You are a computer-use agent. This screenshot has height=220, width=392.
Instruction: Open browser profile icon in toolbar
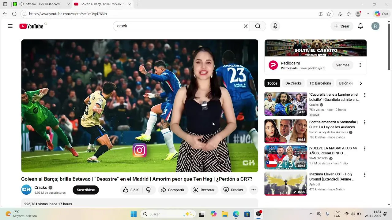[358, 14]
